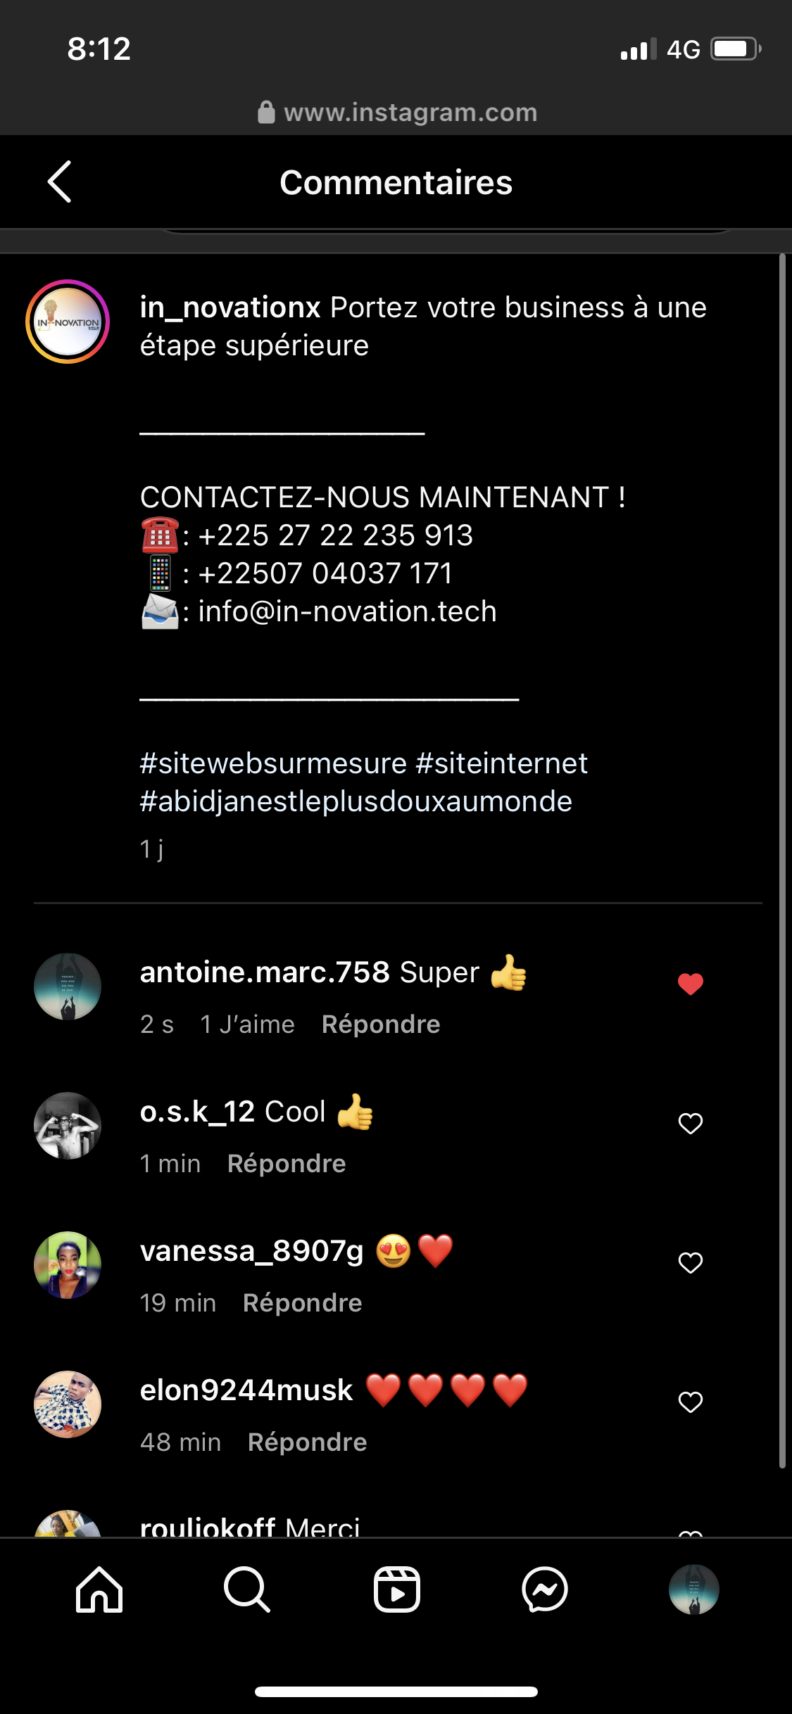Open the Reels icon
The width and height of the screenshot is (792, 1714).
pyautogui.click(x=396, y=1589)
